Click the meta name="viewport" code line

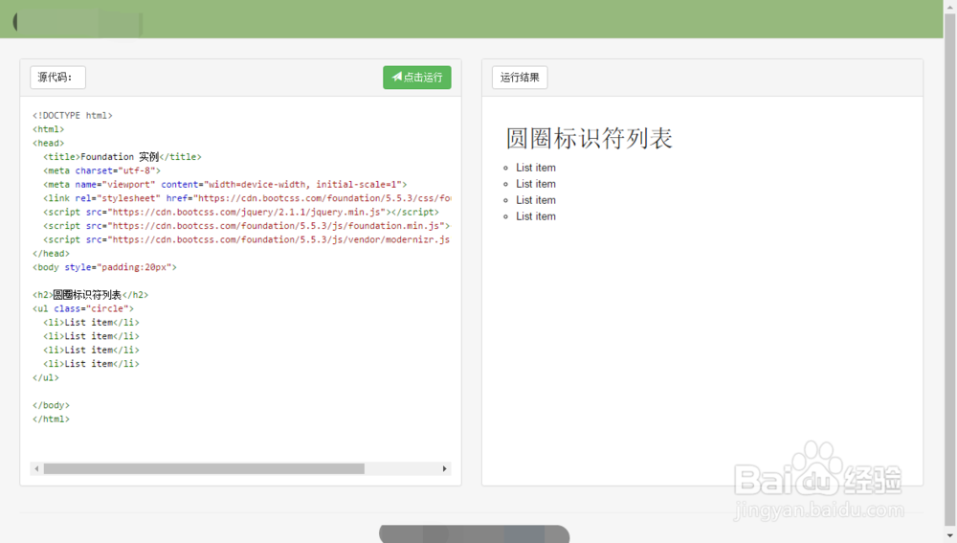225,185
